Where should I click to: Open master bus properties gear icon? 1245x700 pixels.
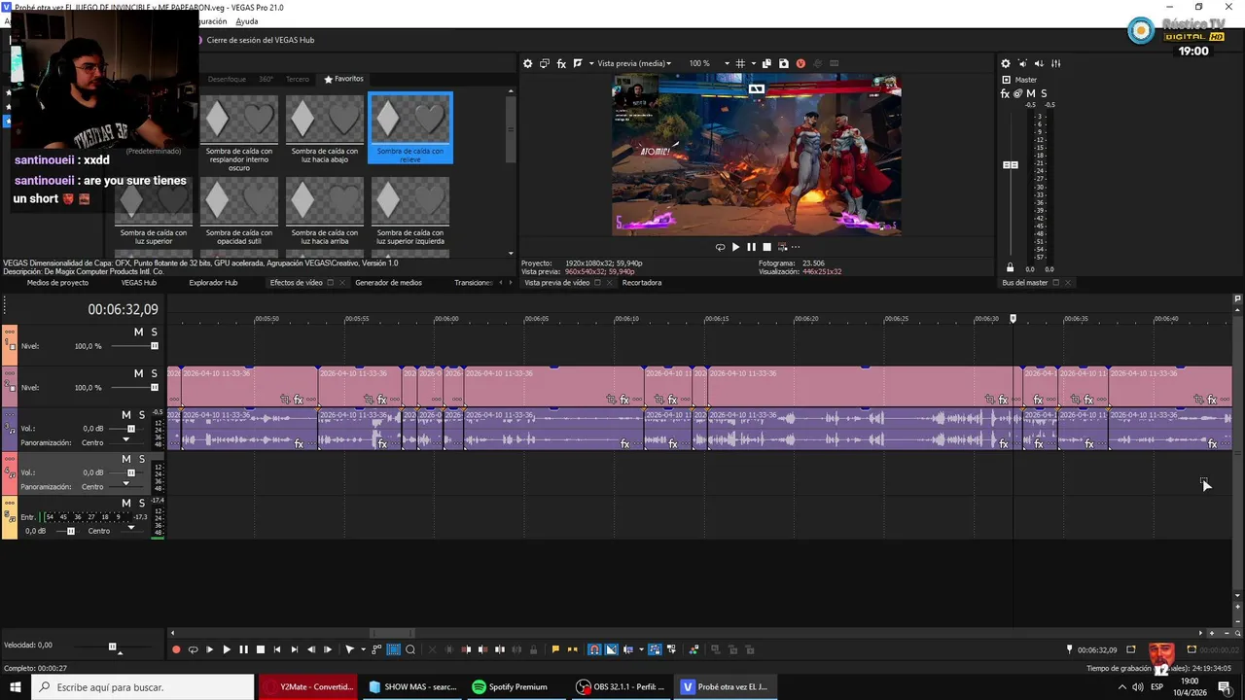click(x=1006, y=63)
